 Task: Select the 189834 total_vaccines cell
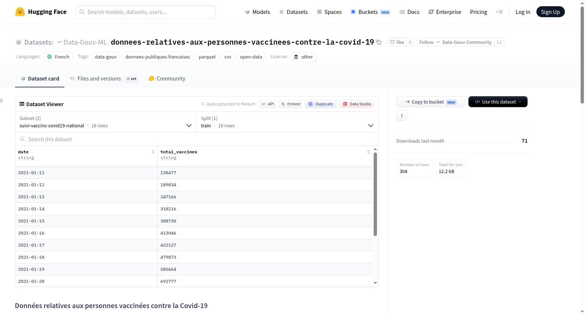[265, 185]
